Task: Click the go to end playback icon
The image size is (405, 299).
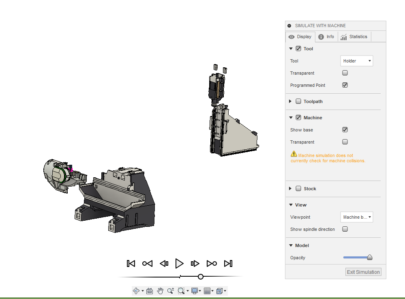Action: tap(228, 263)
